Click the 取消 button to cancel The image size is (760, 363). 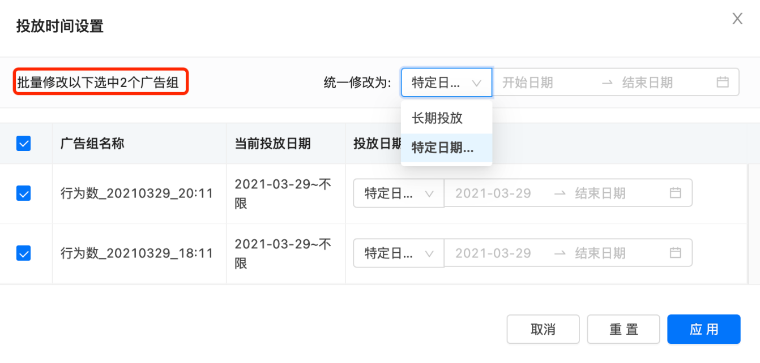543,329
